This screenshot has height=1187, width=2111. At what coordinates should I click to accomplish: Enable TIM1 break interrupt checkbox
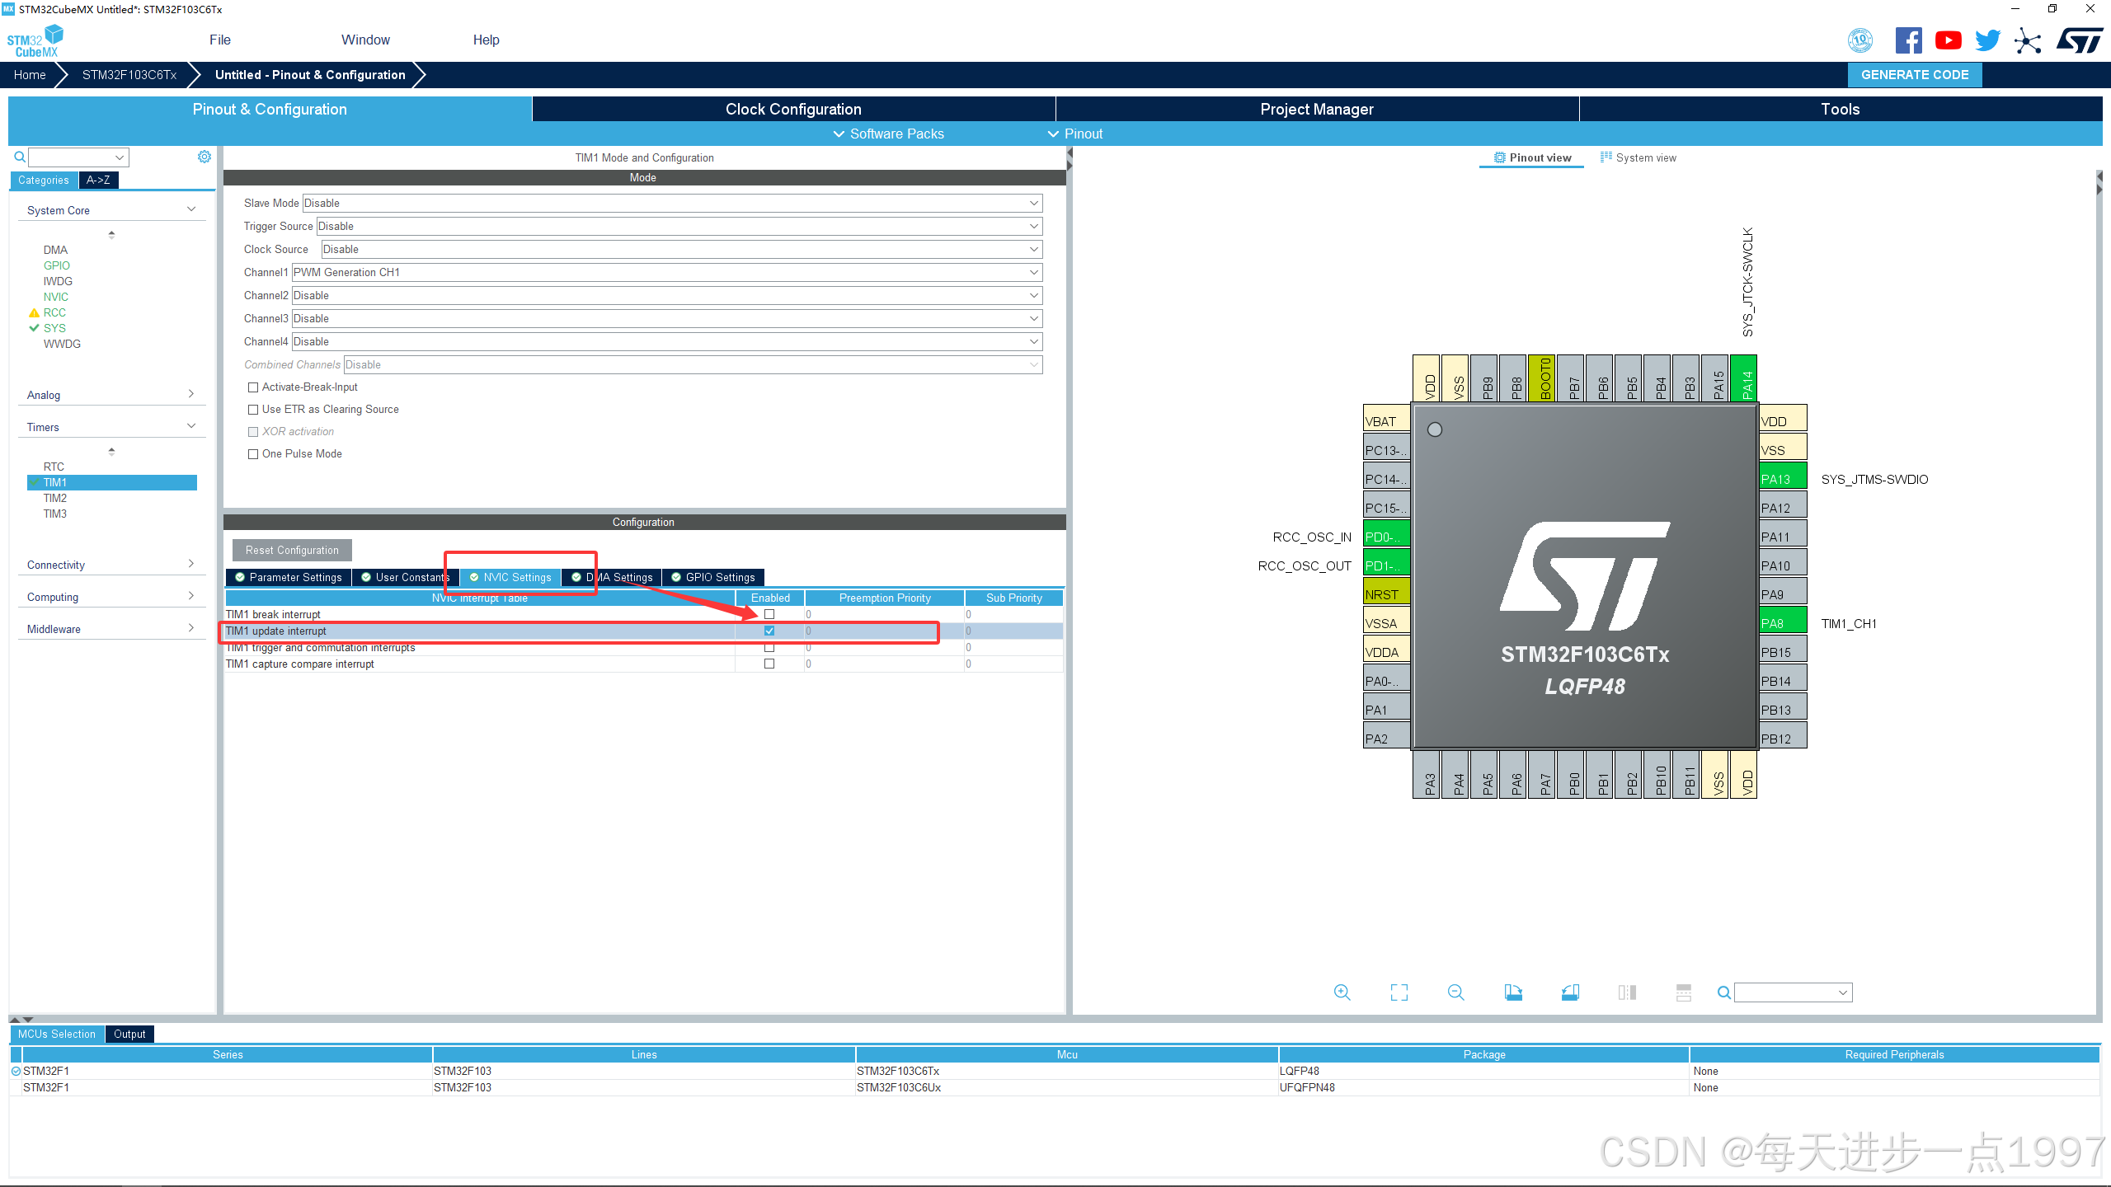click(x=769, y=614)
